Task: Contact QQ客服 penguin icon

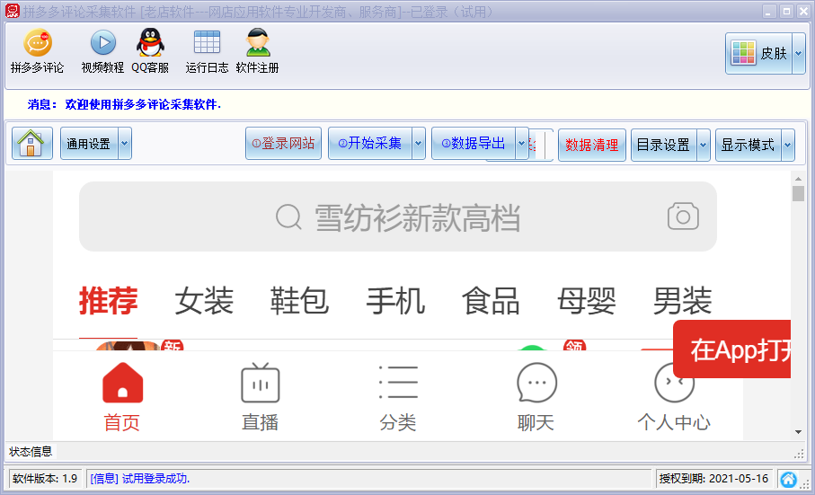Action: point(150,52)
